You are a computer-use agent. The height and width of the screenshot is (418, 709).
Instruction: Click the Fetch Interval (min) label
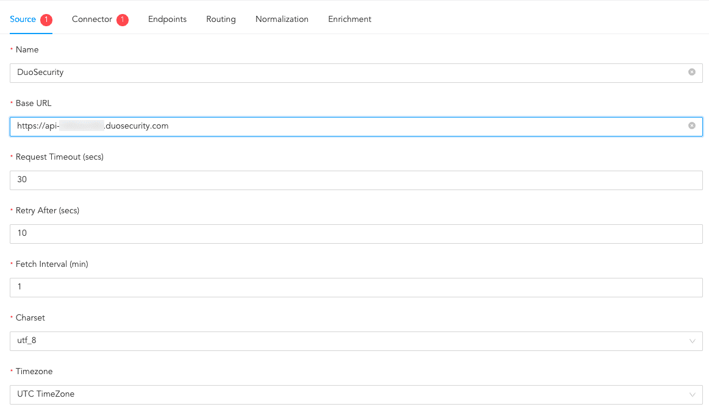pos(52,264)
